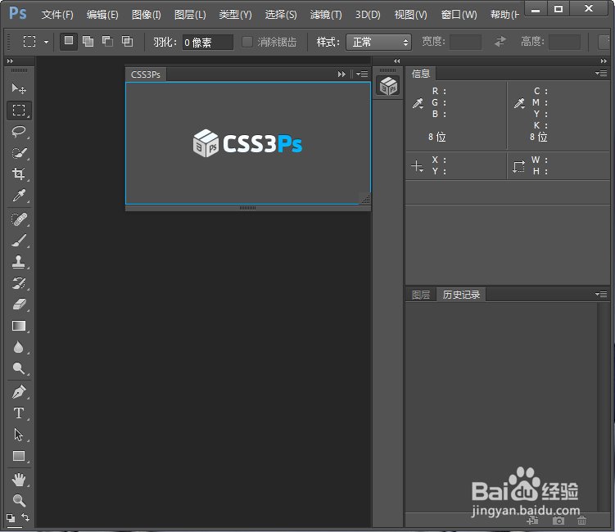Select the Blur tool

(x=19, y=347)
